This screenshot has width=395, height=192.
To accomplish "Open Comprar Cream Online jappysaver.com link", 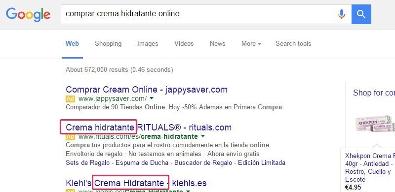I will (x=147, y=90).
